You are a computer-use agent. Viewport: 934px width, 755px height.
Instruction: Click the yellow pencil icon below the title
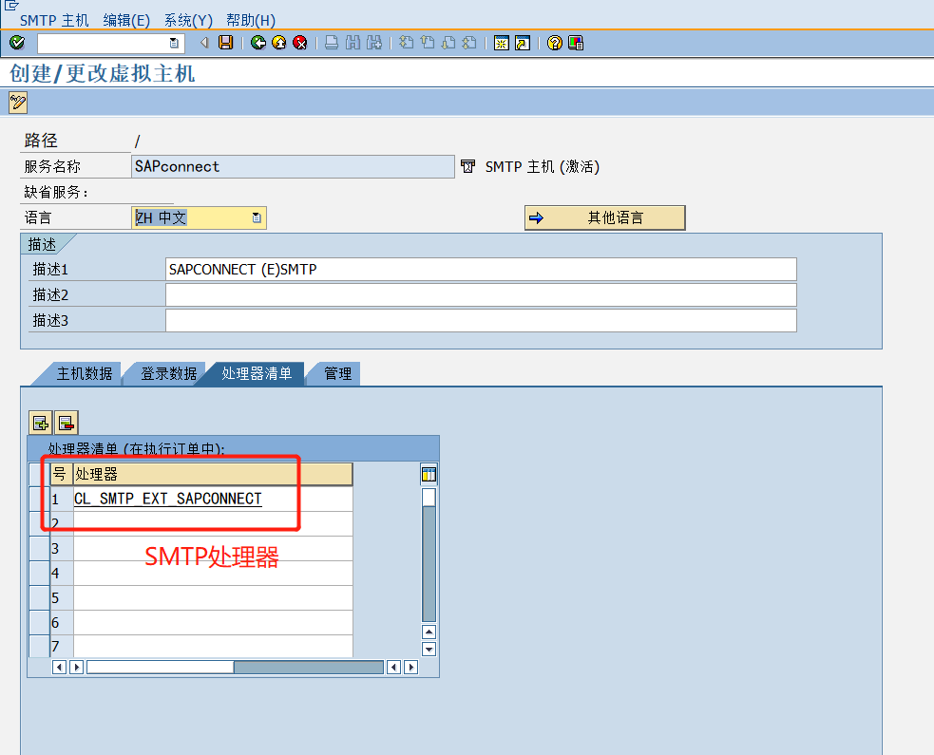pyautogui.click(x=16, y=103)
